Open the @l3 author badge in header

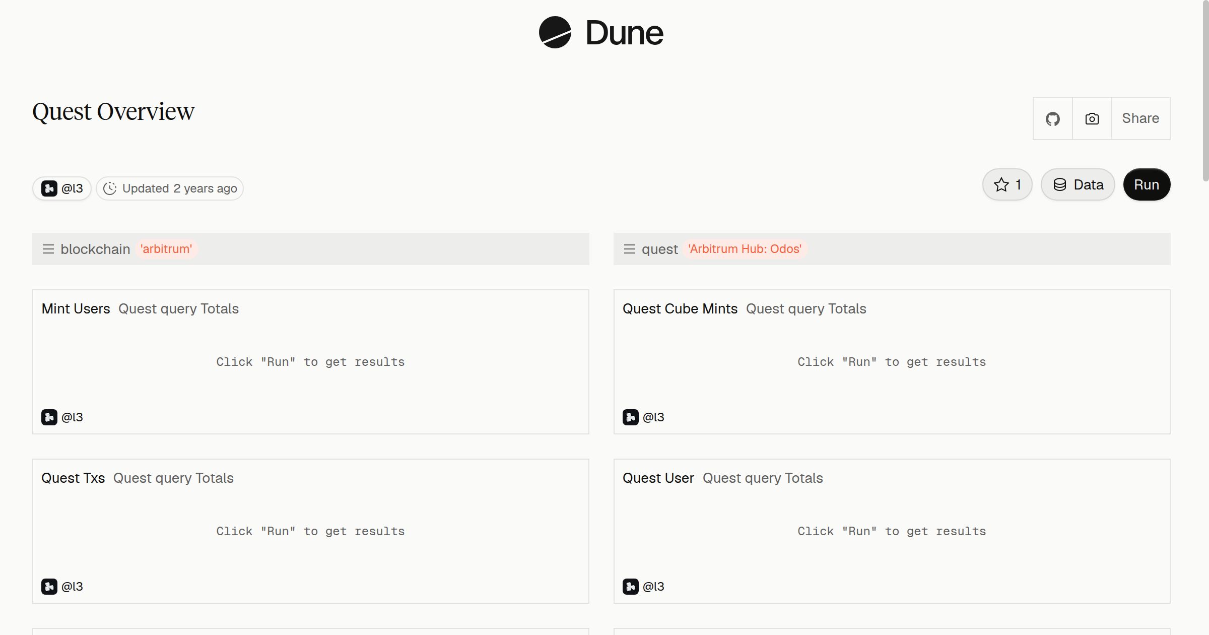click(62, 188)
